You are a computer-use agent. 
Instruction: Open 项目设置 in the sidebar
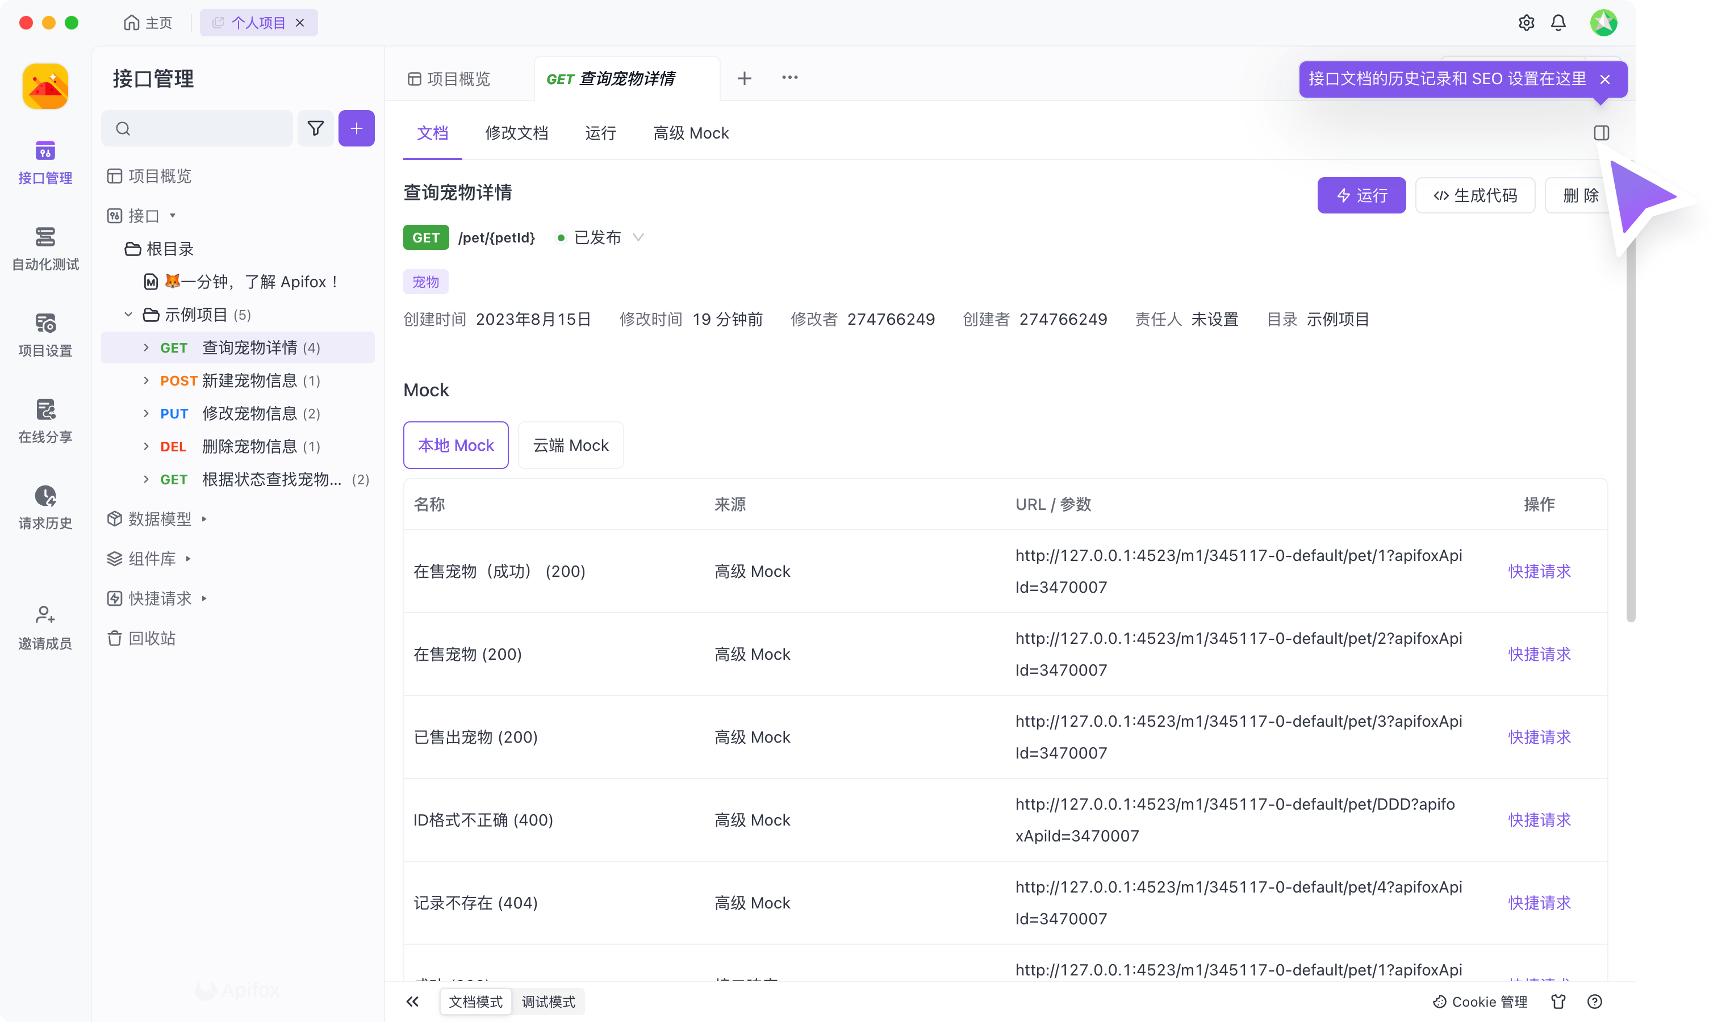pyautogui.click(x=45, y=336)
